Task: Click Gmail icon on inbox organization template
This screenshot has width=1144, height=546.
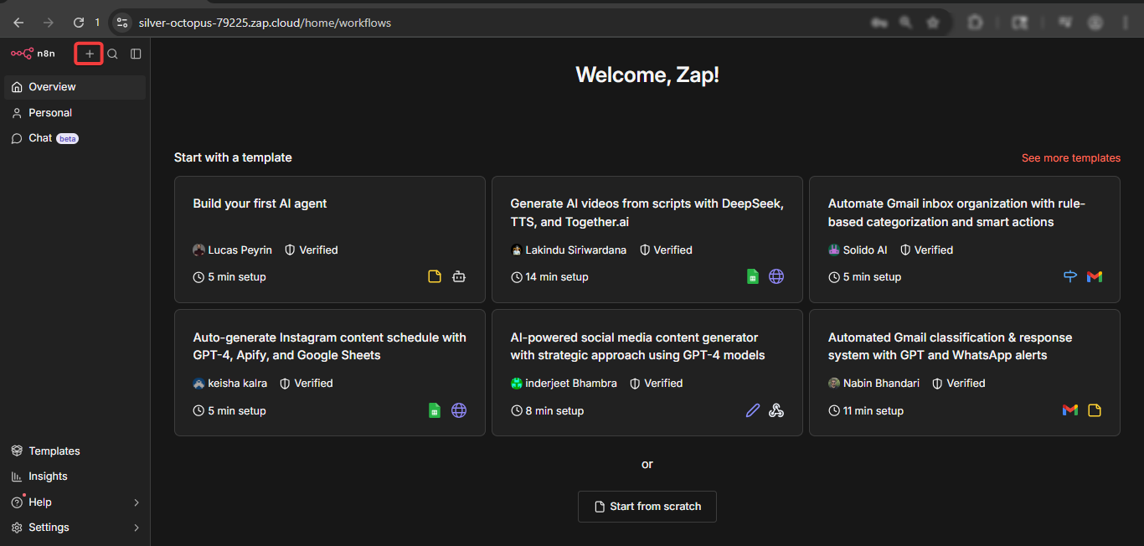Action: pyautogui.click(x=1094, y=276)
